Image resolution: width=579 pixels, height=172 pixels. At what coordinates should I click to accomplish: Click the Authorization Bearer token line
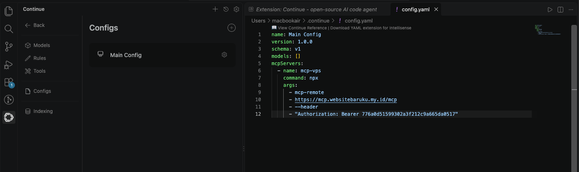(x=373, y=114)
